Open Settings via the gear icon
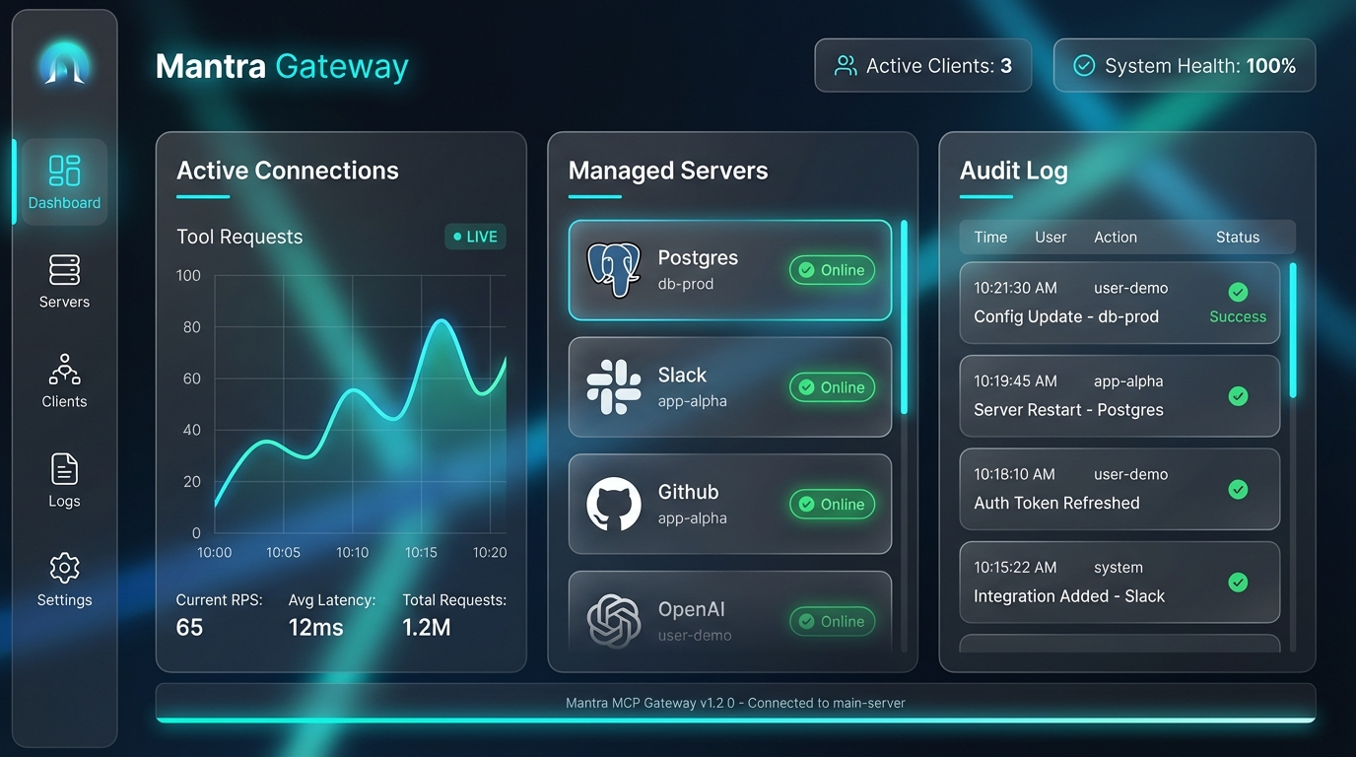 [63, 568]
